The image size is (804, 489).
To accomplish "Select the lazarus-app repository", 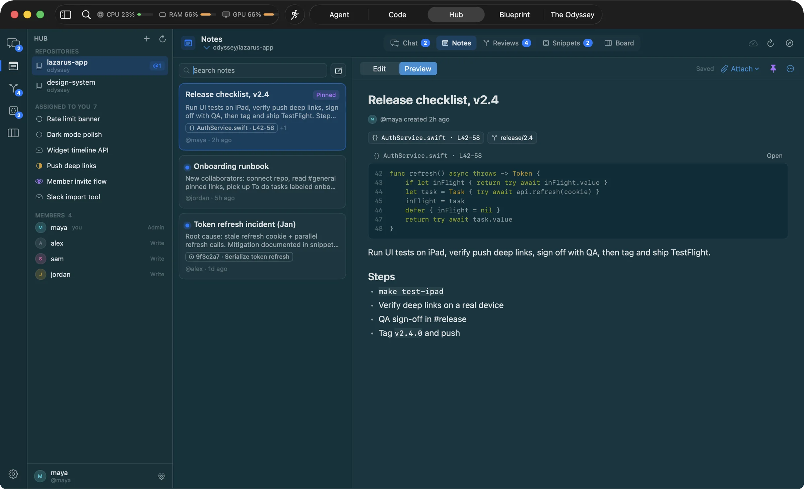I will pos(100,66).
